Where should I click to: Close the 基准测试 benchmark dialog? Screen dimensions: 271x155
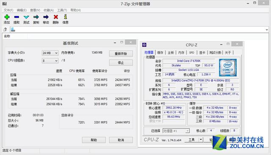[x=131, y=42]
